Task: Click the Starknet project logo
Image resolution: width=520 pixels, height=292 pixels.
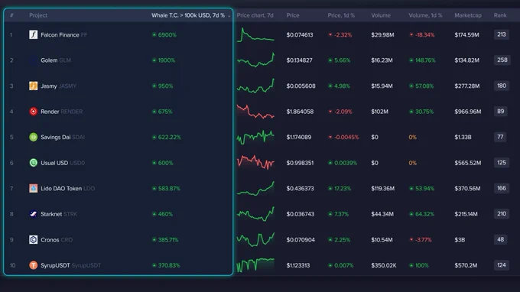Action: [x=33, y=214]
